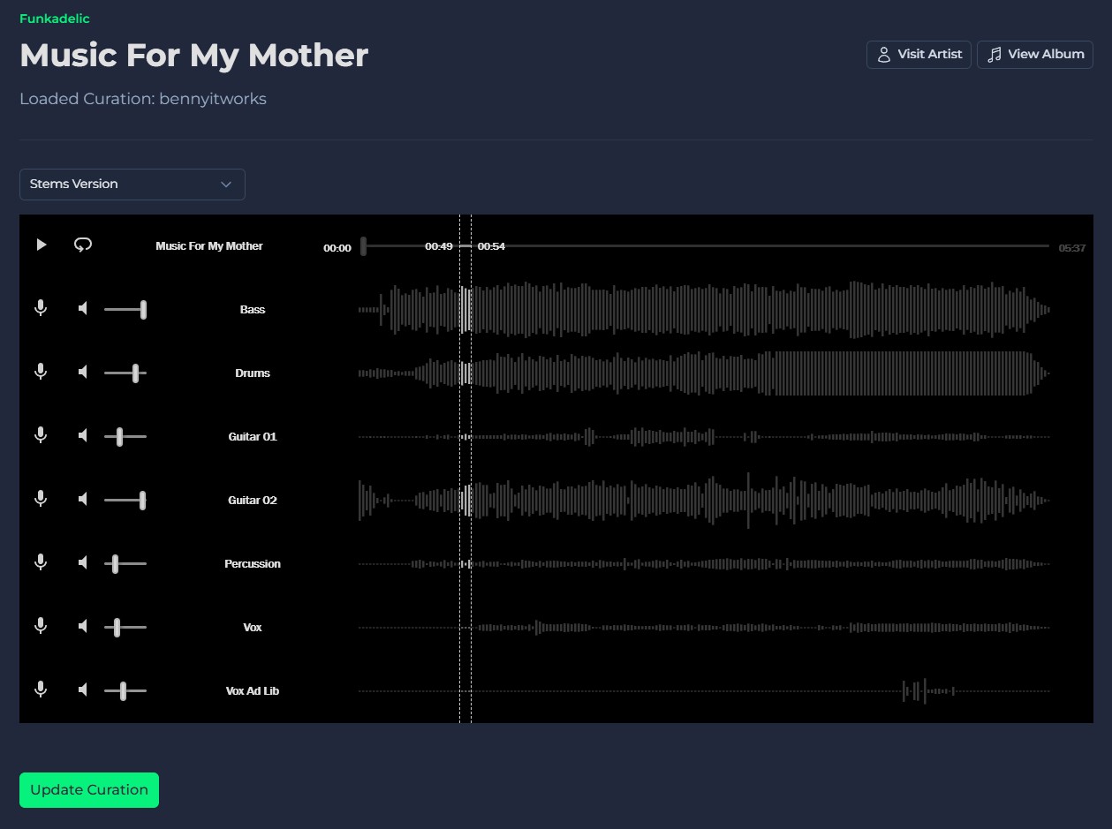Solo the Bass stem with its microphone icon

pyautogui.click(x=41, y=308)
